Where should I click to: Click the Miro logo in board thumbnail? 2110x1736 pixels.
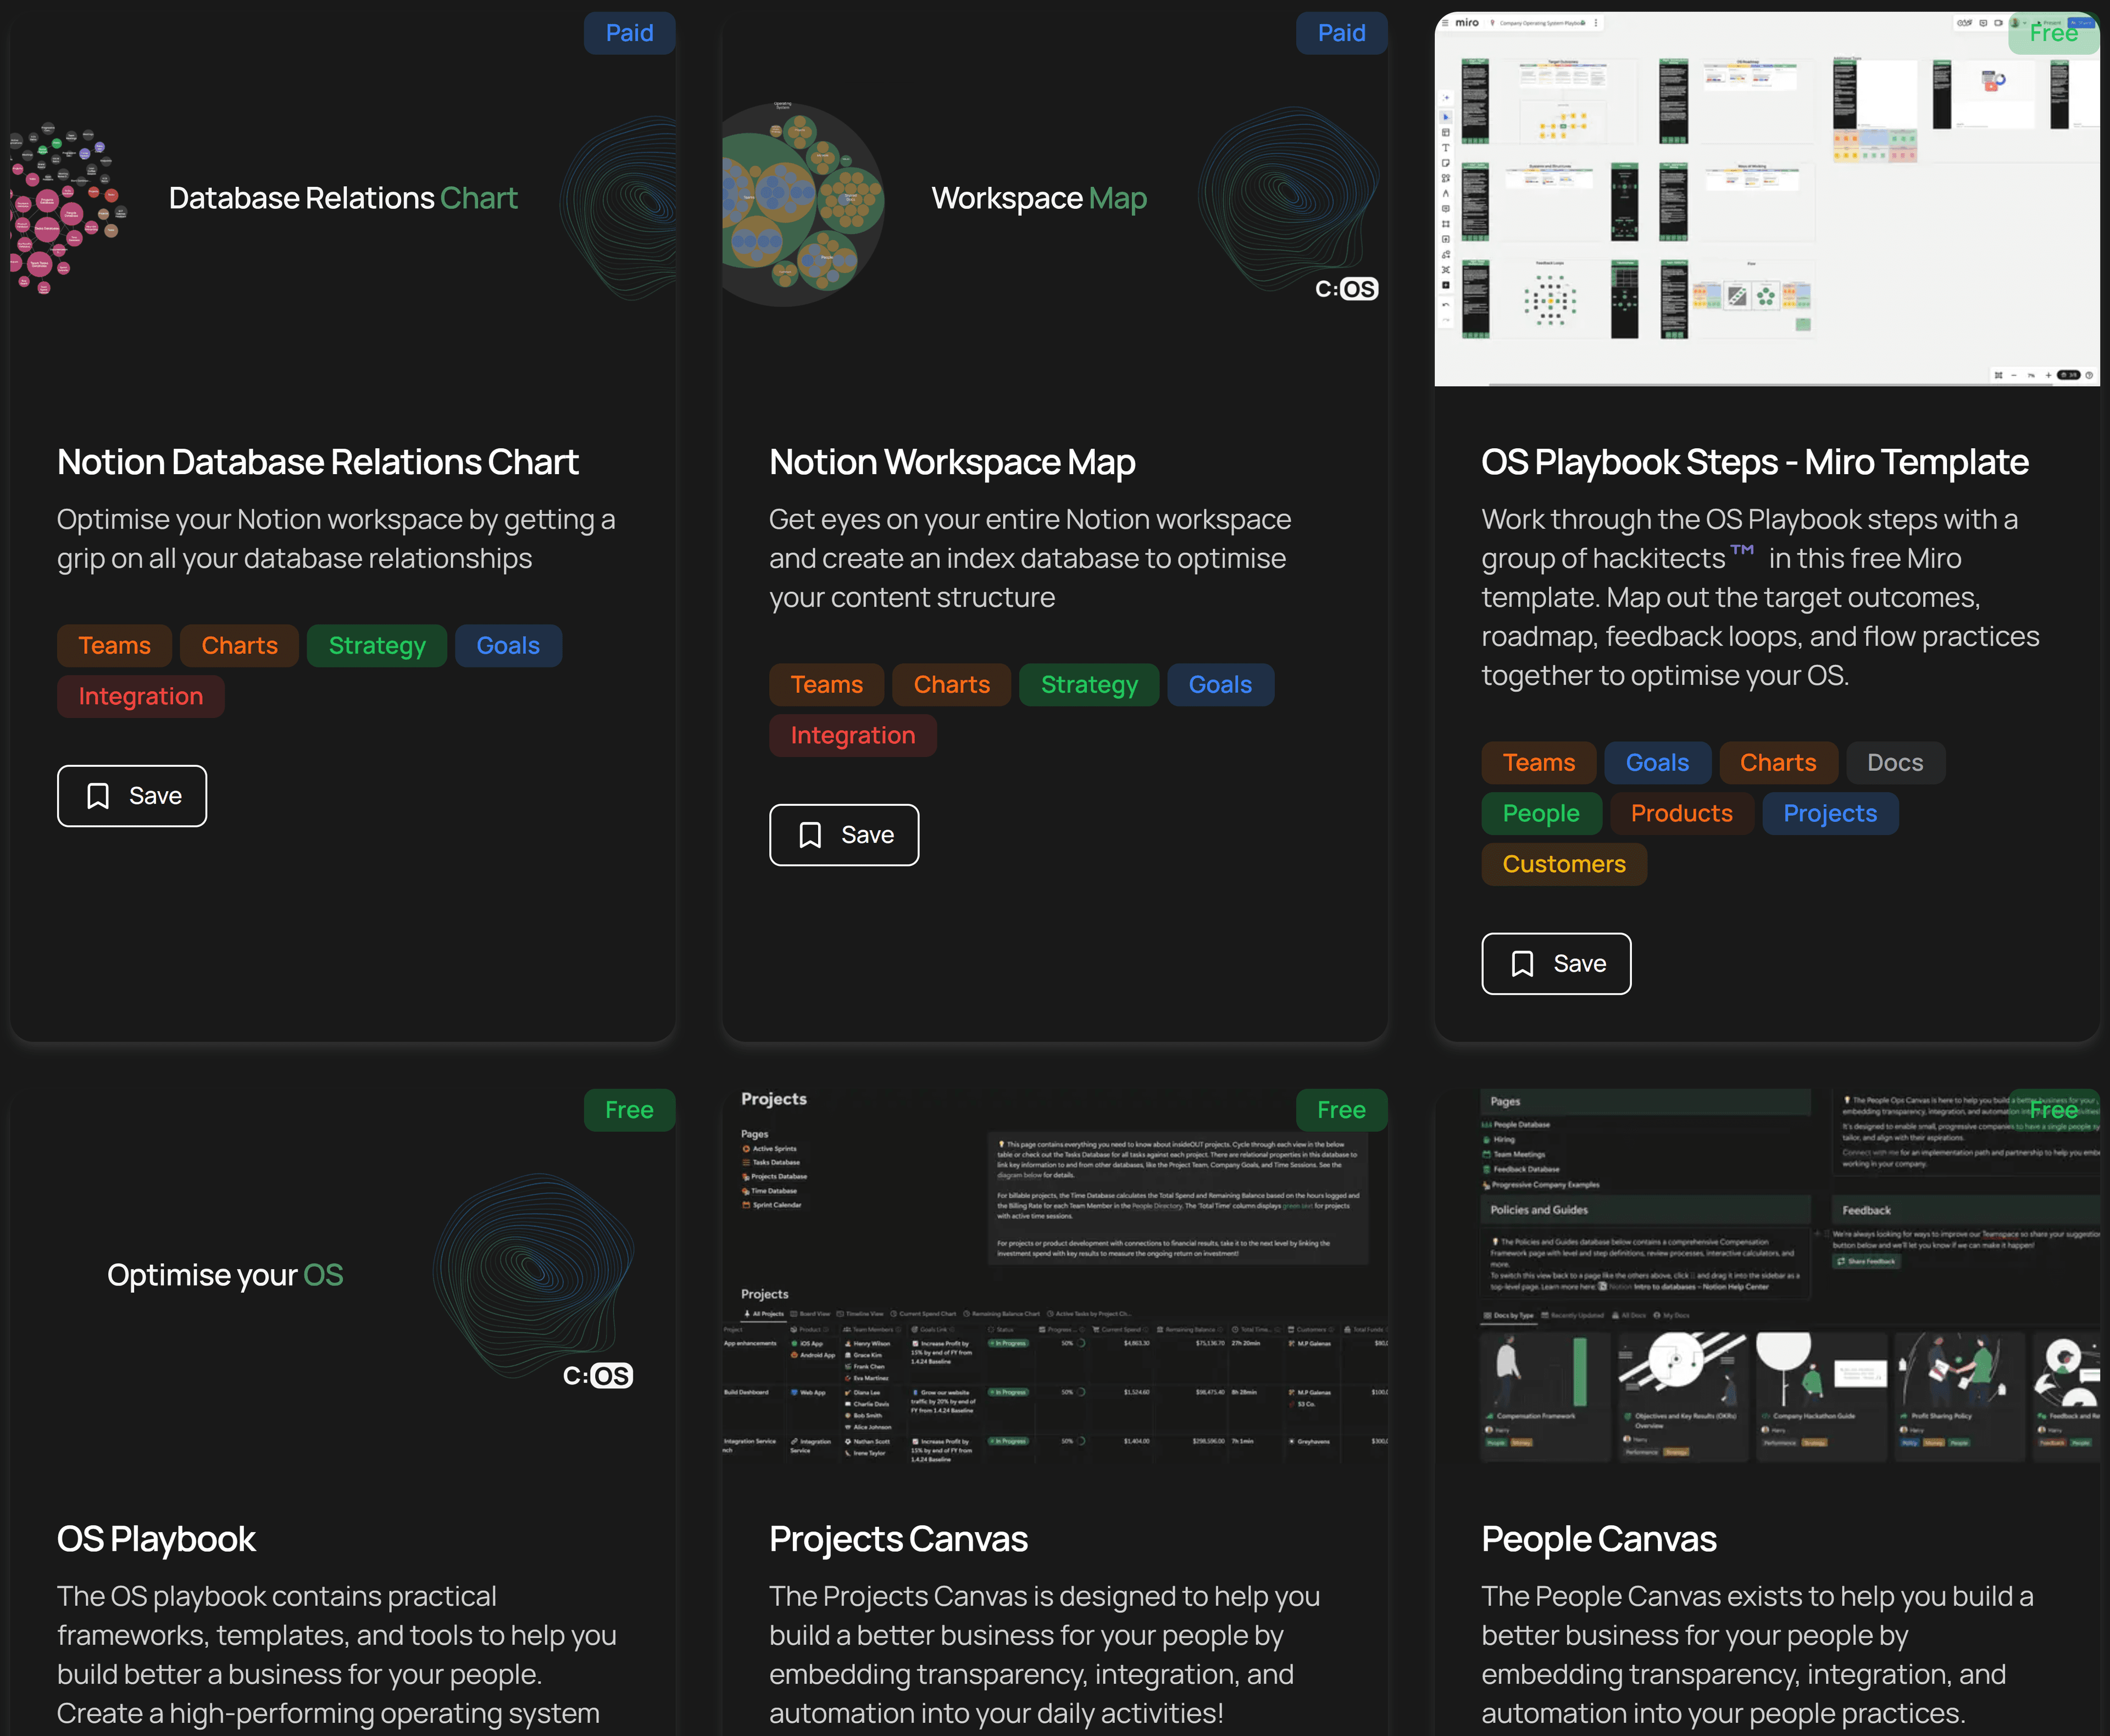(x=1467, y=22)
